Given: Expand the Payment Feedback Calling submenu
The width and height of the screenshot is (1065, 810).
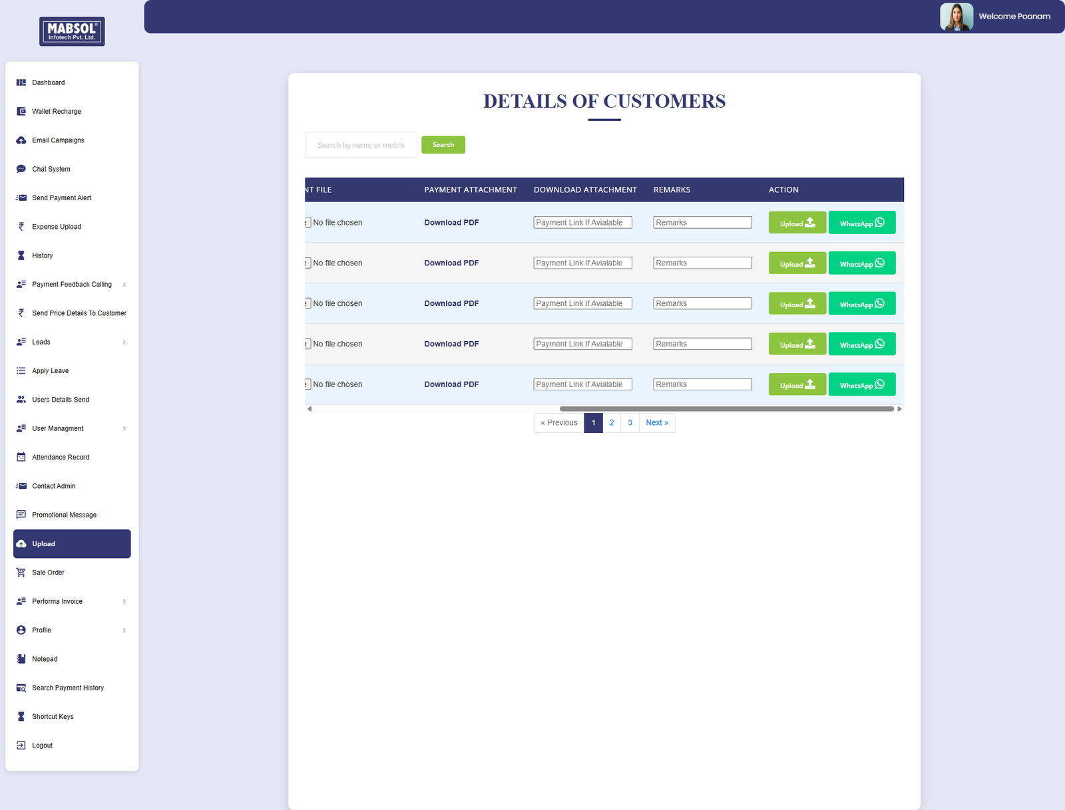Looking at the screenshot, I should click(x=124, y=285).
